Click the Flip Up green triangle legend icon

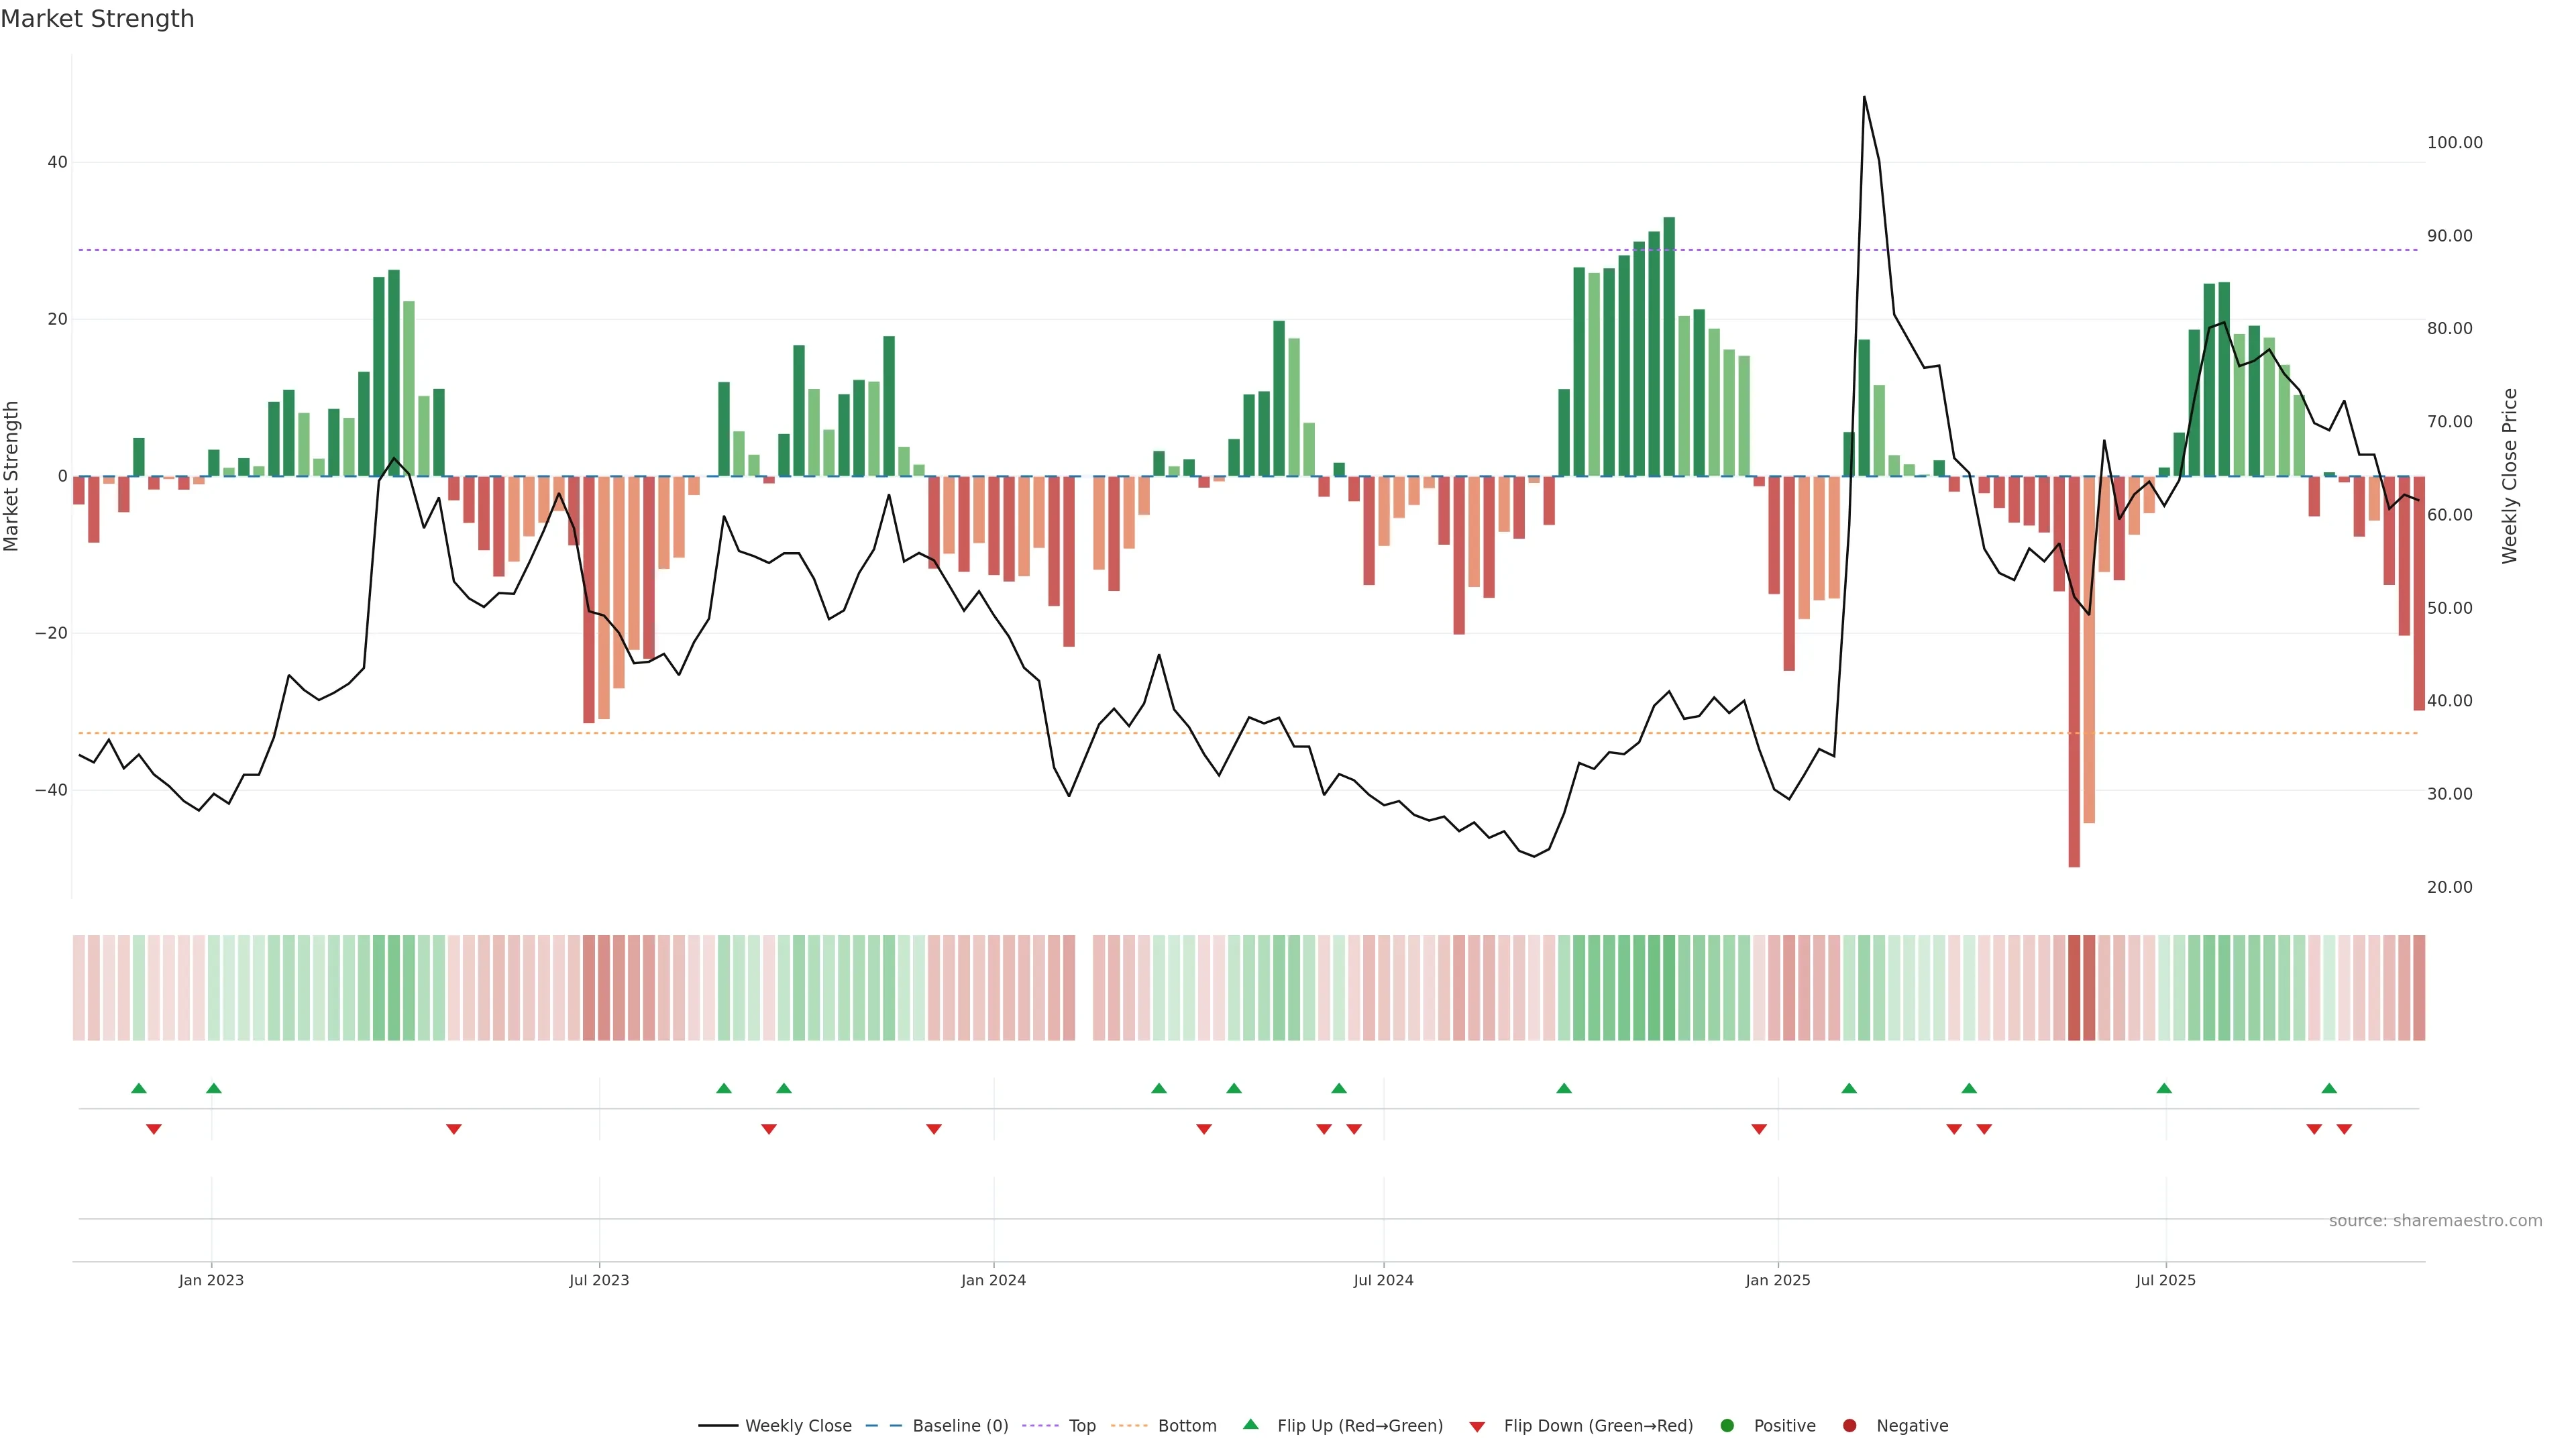1250,1424
